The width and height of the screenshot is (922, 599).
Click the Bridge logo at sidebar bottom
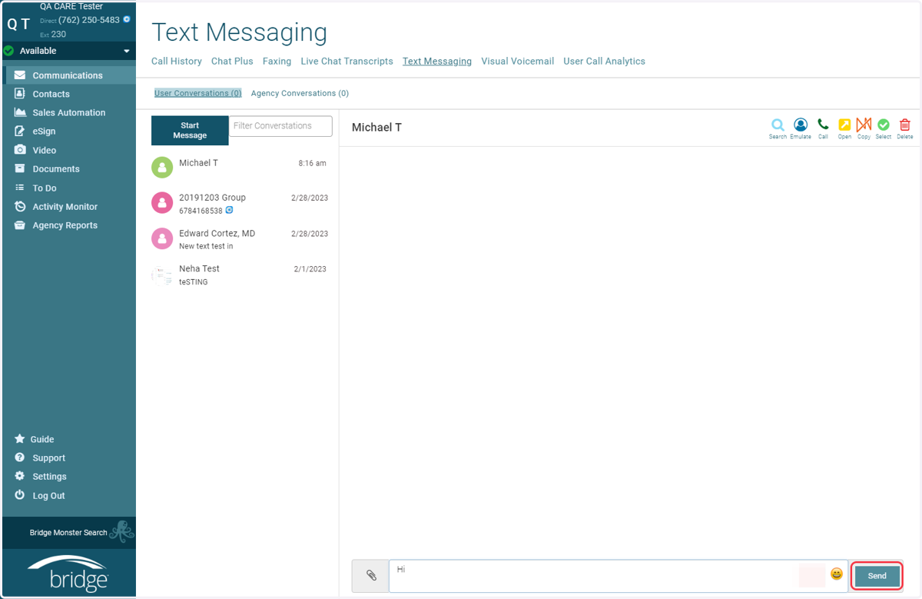(69, 573)
